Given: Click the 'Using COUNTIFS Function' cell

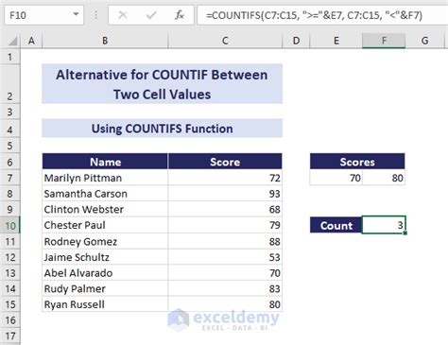Looking at the screenshot, I should point(162,129).
